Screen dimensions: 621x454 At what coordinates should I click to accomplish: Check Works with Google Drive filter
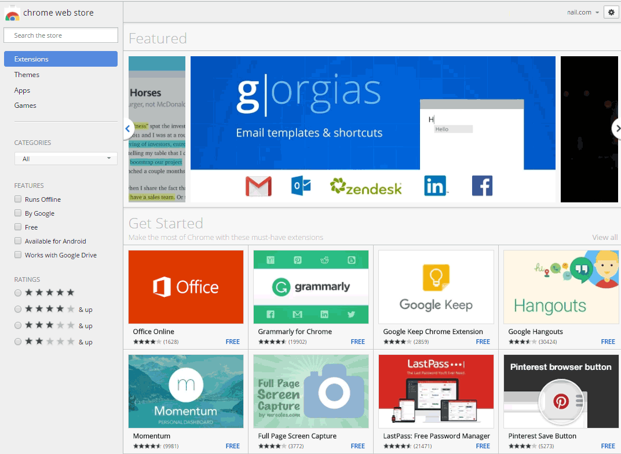pos(18,255)
